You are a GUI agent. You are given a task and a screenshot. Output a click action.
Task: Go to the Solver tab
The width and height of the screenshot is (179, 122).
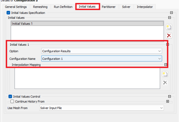coord(126,6)
